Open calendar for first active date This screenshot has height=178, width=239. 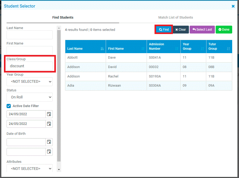49,114
